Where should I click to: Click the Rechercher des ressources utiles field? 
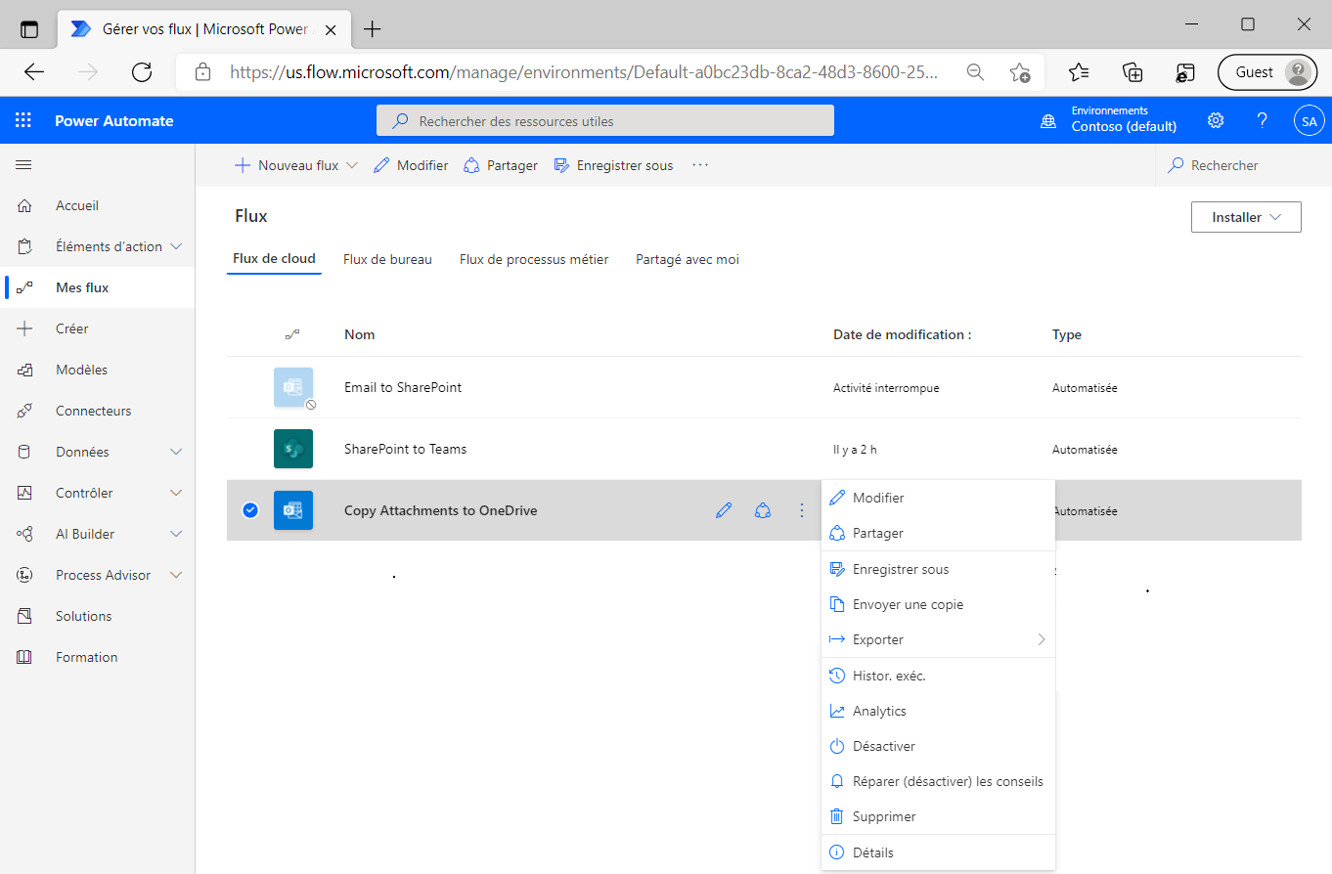click(x=605, y=121)
